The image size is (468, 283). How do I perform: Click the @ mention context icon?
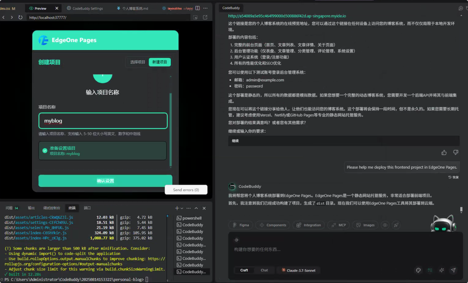pyautogui.click(x=236, y=240)
